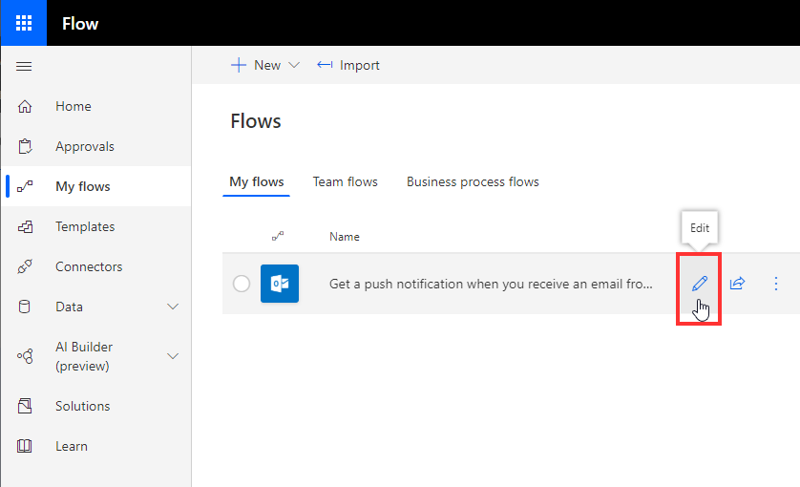Screen dimensions: 800x487
Task: Click the Data cylinder icon
Action: click(24, 307)
